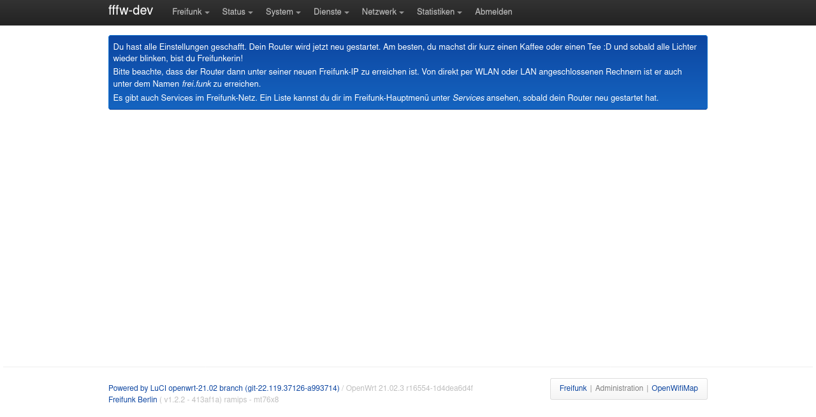This screenshot has height=417, width=816.
Task: Open the Status menu
Action: (x=233, y=12)
